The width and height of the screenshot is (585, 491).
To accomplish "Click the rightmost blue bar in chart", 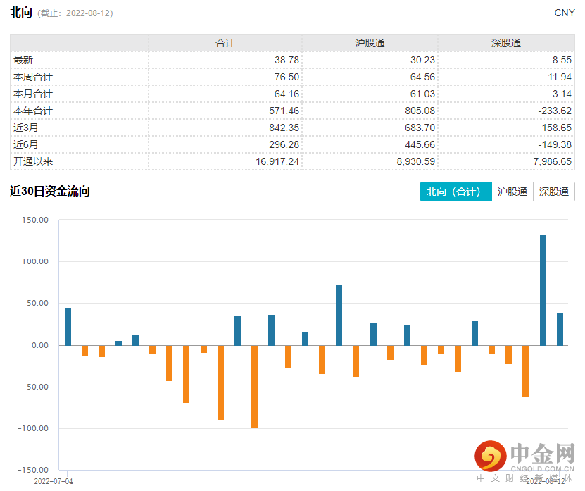I will pos(560,329).
